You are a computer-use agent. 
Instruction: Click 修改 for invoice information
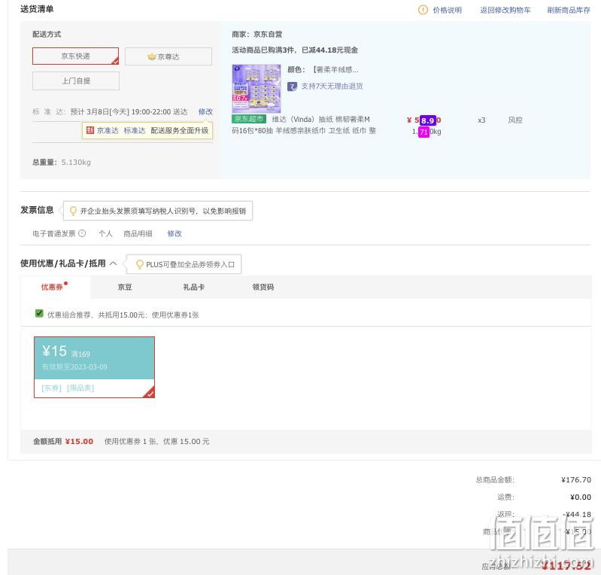[175, 233]
